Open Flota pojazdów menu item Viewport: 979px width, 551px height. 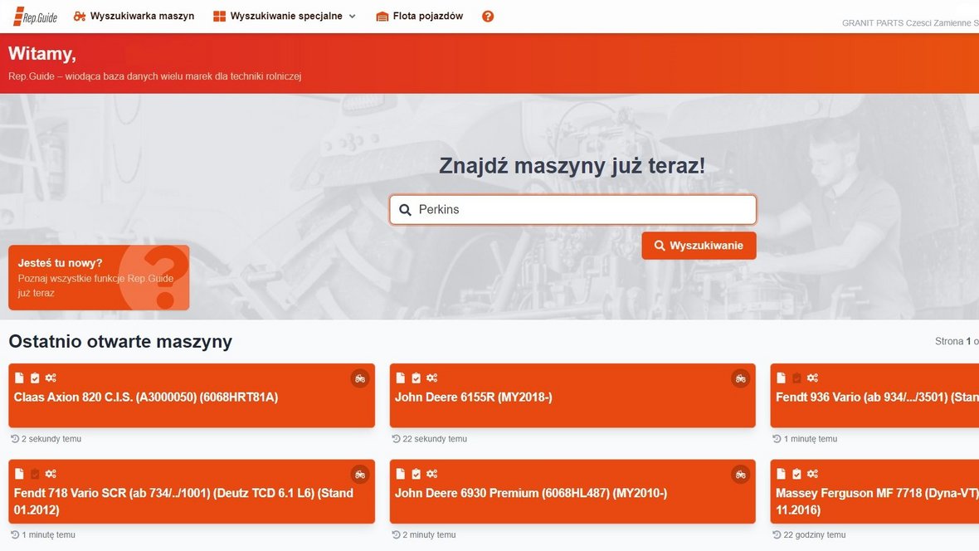click(x=420, y=17)
